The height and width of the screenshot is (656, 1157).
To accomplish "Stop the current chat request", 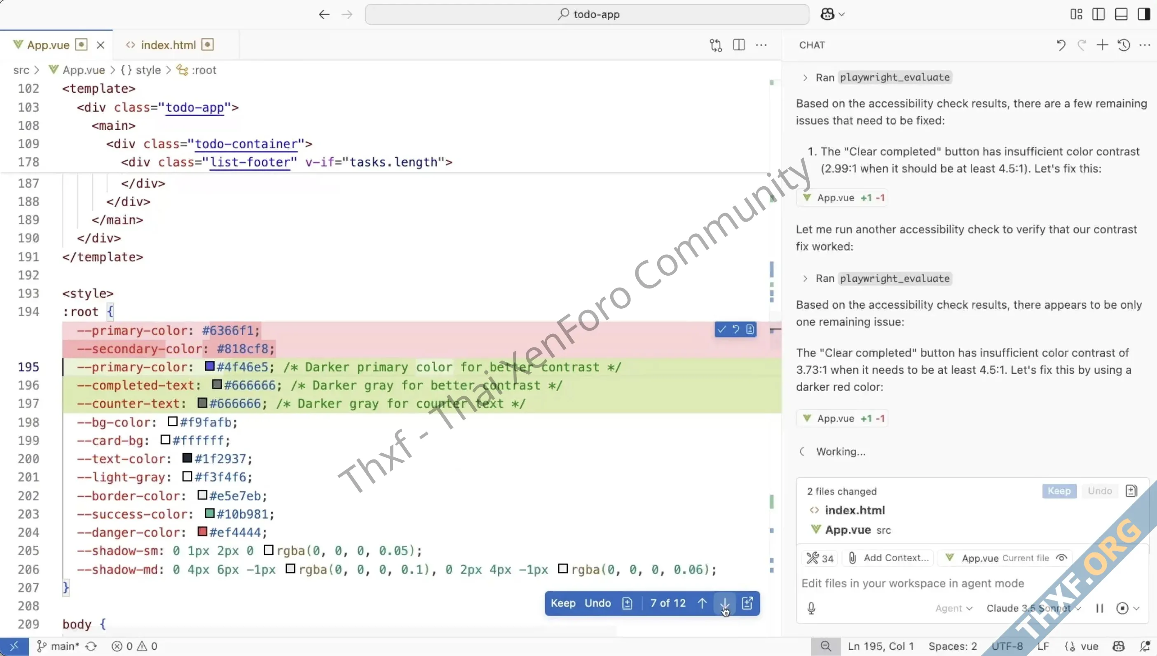I will point(1122,608).
